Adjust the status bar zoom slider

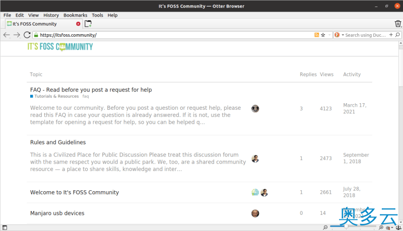(353, 226)
